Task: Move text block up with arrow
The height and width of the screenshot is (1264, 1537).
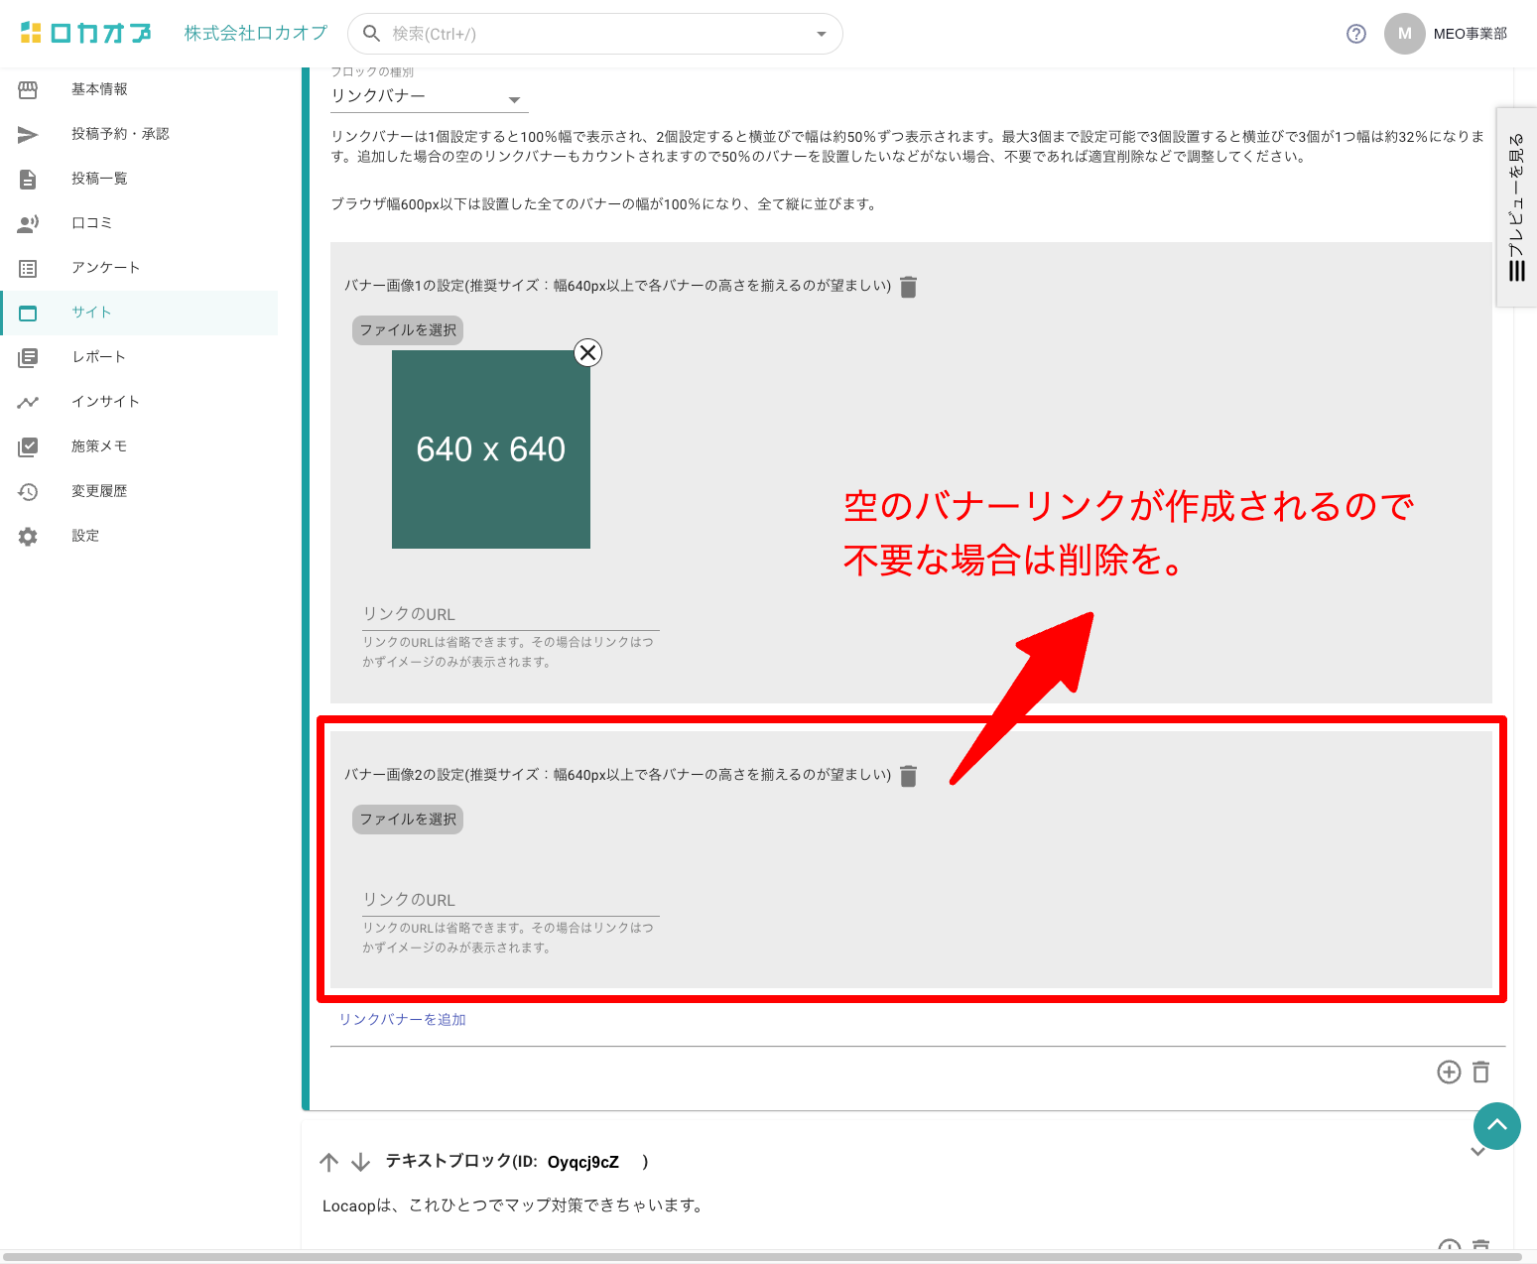Action: (329, 1162)
